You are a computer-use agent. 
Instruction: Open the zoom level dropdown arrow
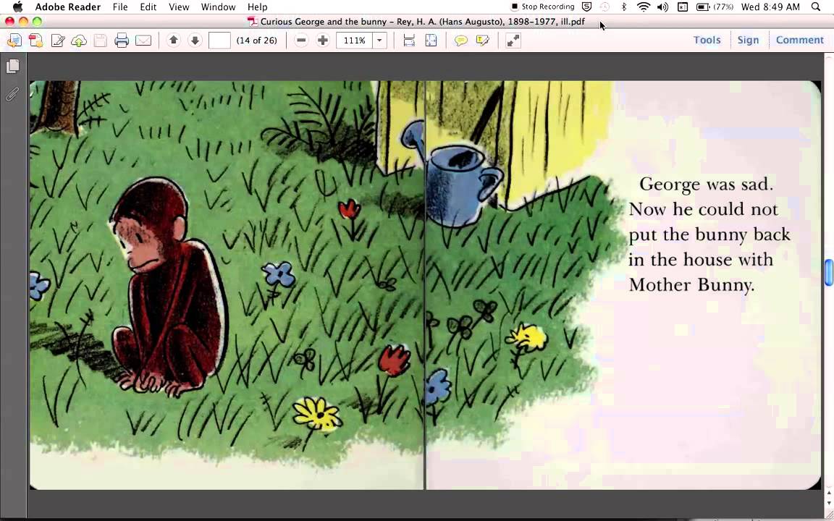(x=379, y=41)
